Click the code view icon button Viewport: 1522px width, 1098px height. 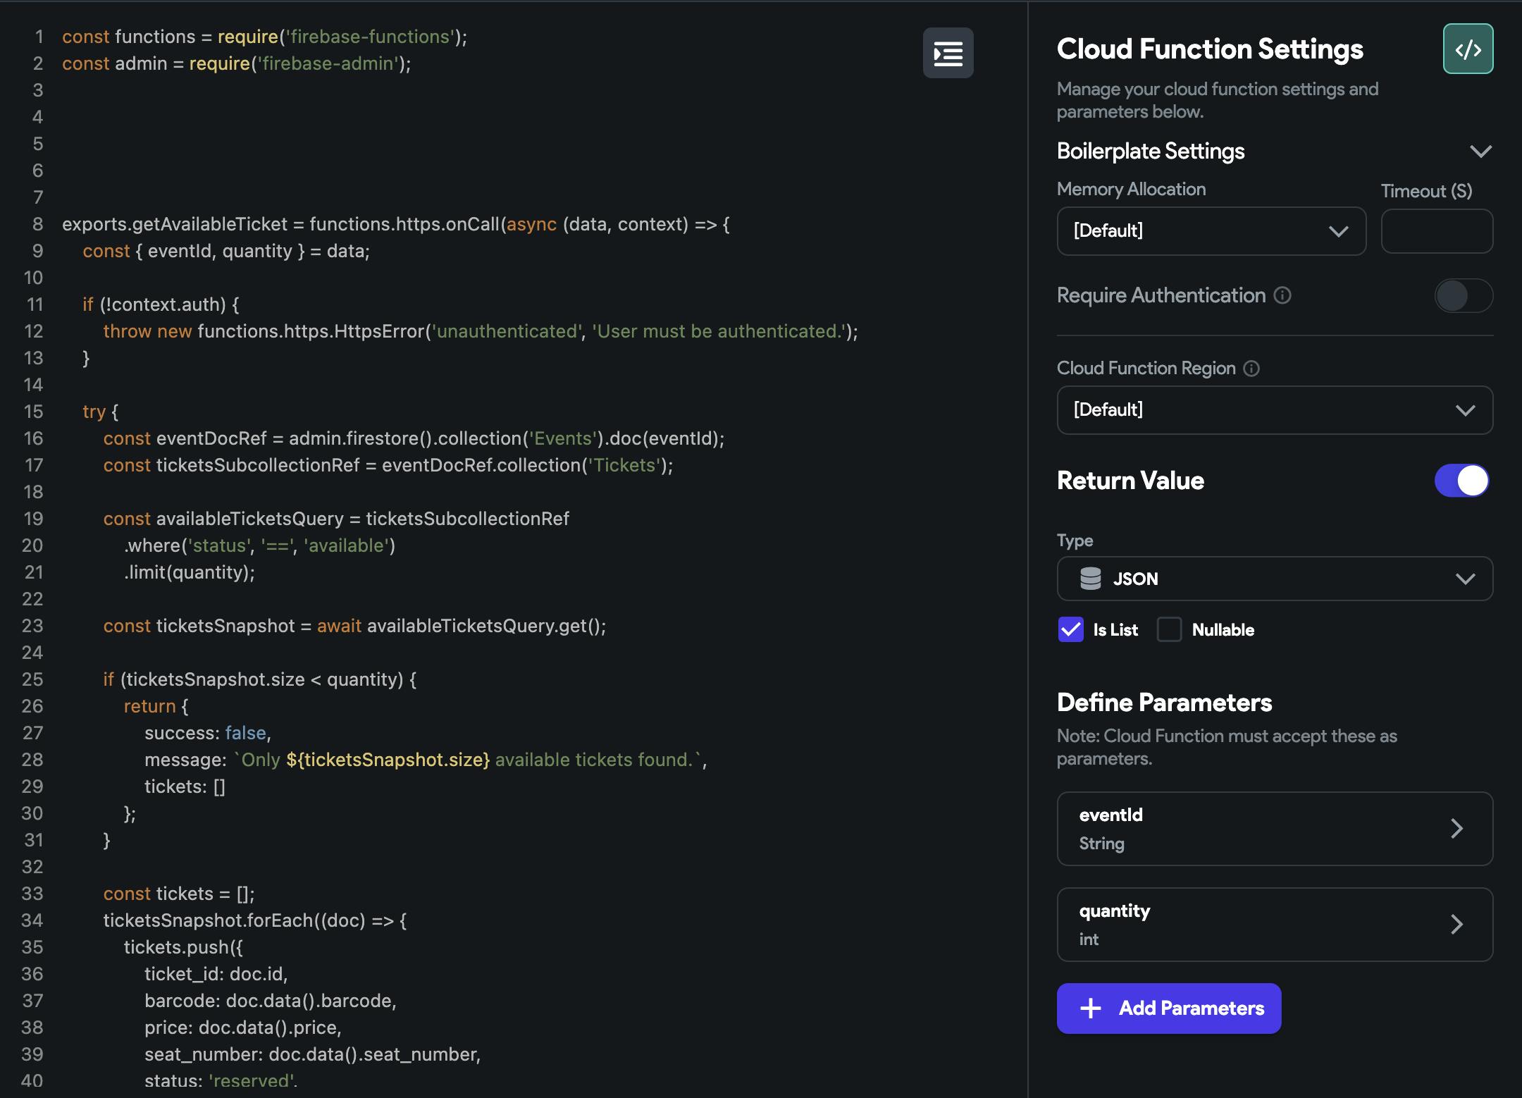coord(1468,49)
